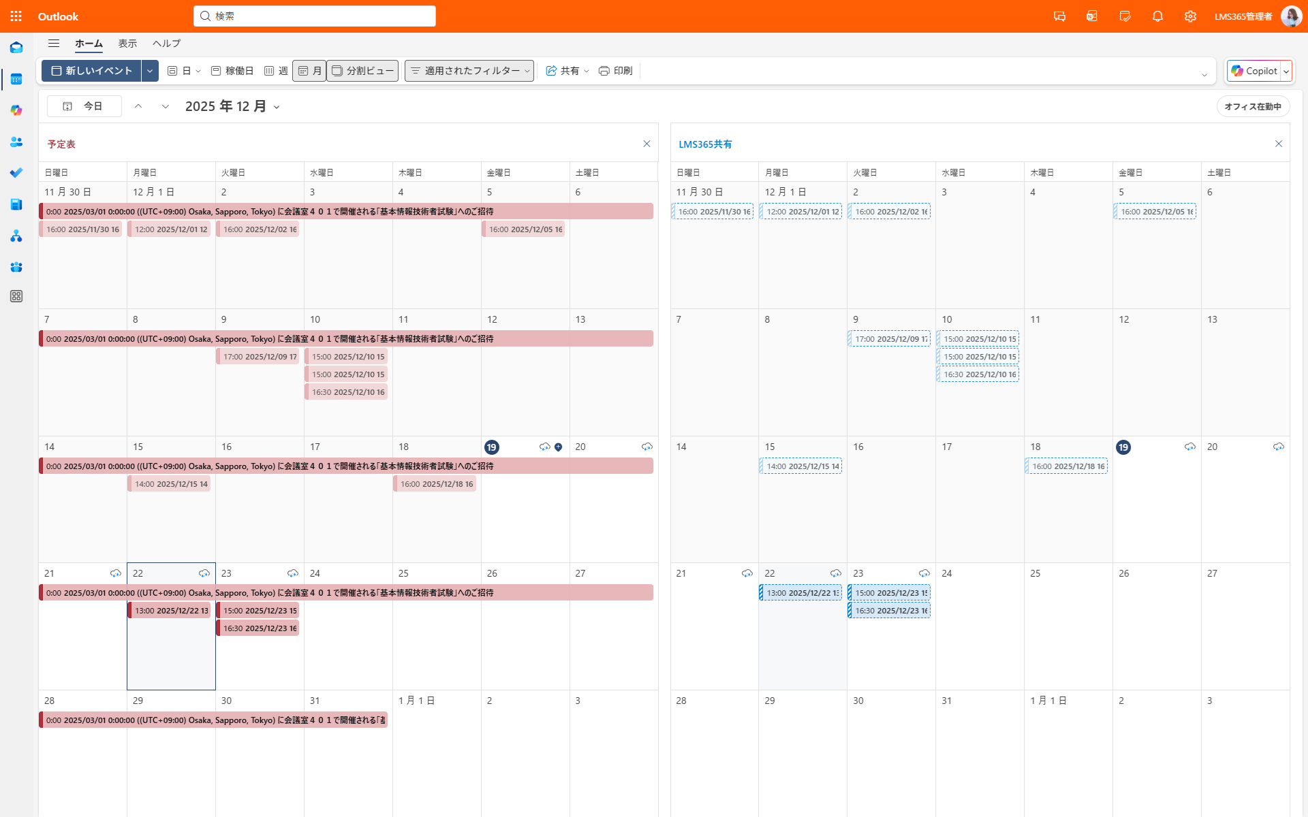Open the 共有 share dropdown
Image resolution: width=1308 pixels, height=817 pixels.
tap(567, 71)
